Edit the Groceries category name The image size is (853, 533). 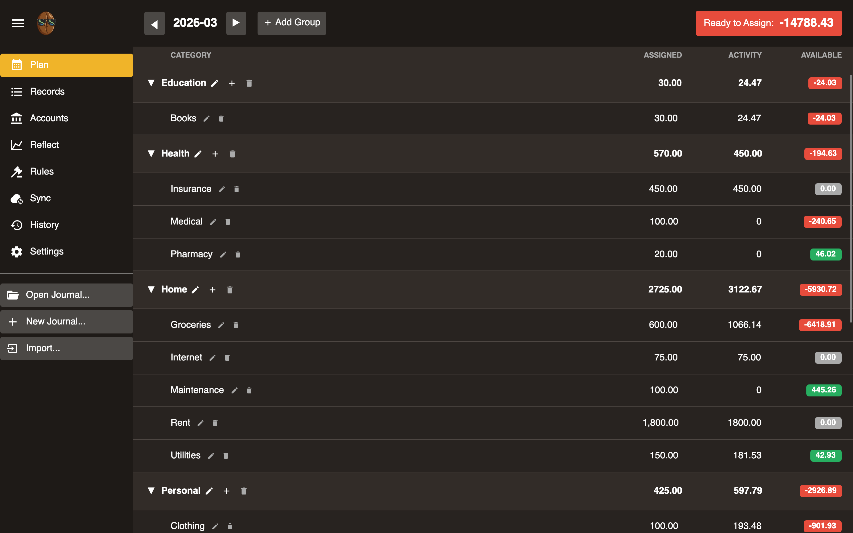221,325
